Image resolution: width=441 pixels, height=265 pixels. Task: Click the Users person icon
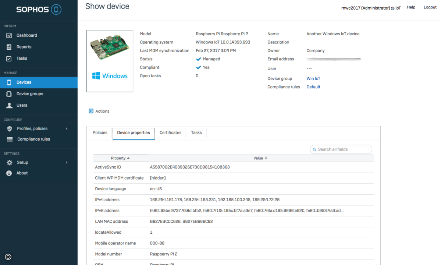pos(9,105)
